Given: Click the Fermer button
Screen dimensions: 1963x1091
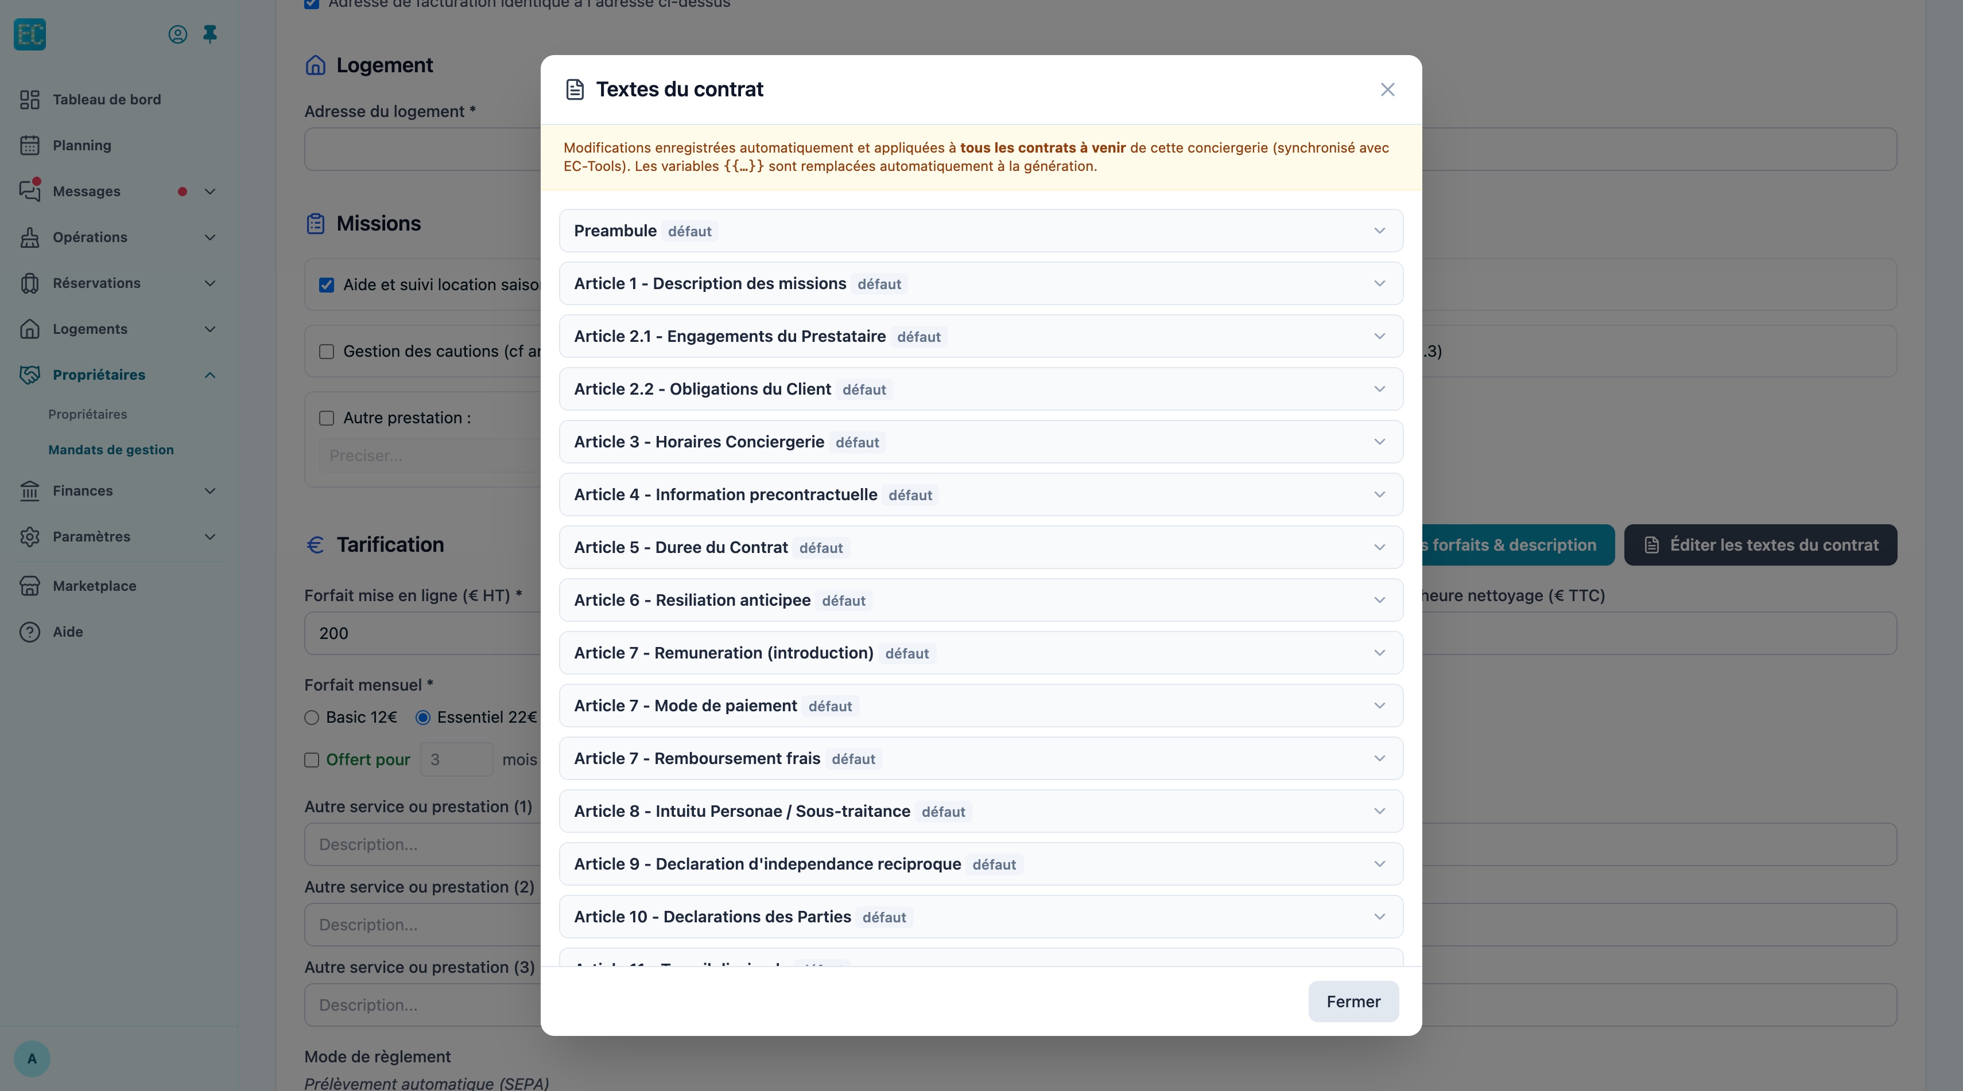Looking at the screenshot, I should click(x=1353, y=1002).
